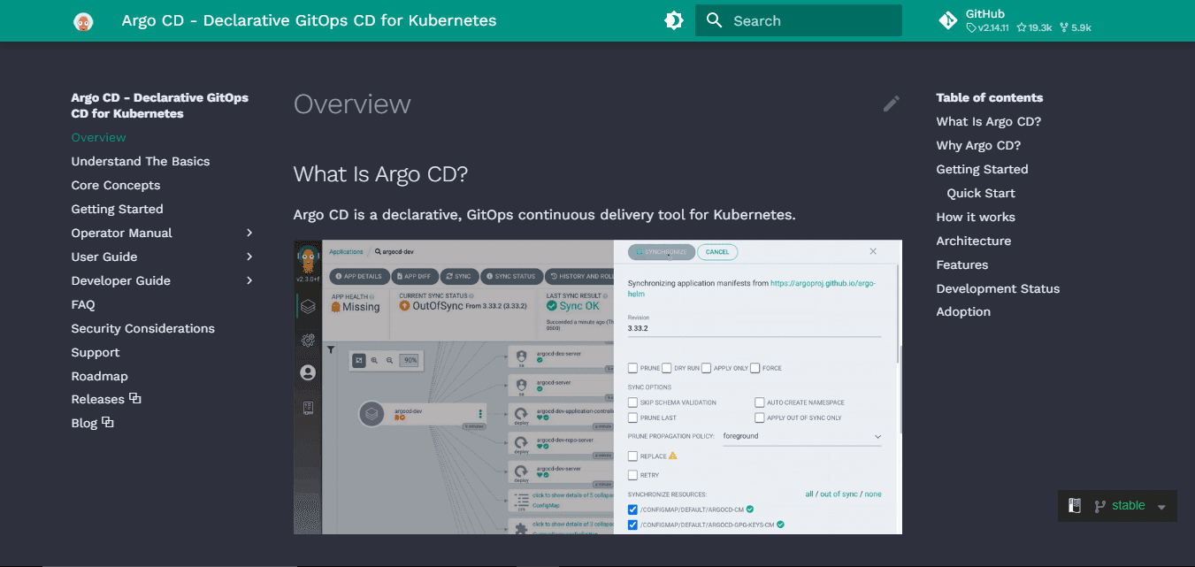Open the Roadmap nav item
This screenshot has width=1195, height=567.
100,376
